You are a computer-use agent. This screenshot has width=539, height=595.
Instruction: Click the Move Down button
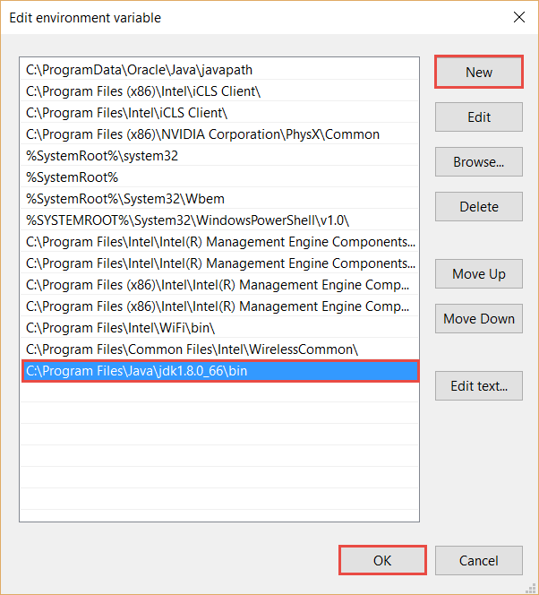click(479, 318)
